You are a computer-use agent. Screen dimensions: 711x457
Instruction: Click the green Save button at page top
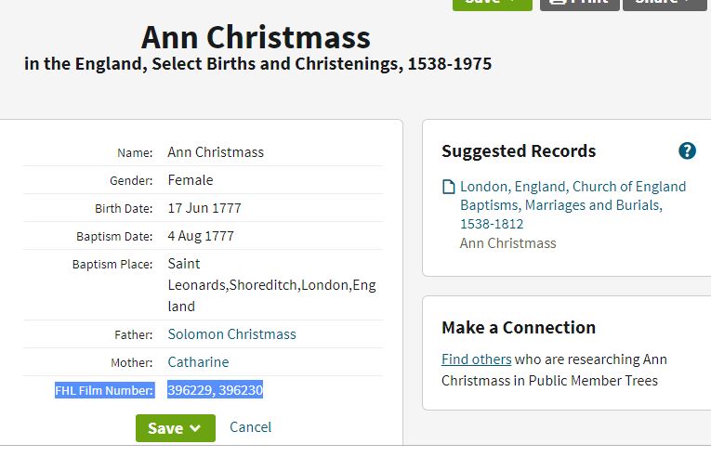click(x=493, y=5)
